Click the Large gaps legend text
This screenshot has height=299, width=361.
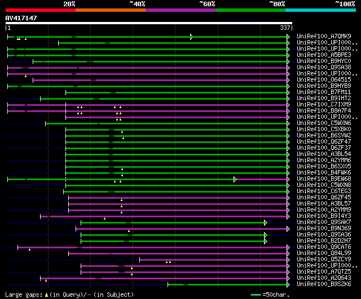coord(24,294)
